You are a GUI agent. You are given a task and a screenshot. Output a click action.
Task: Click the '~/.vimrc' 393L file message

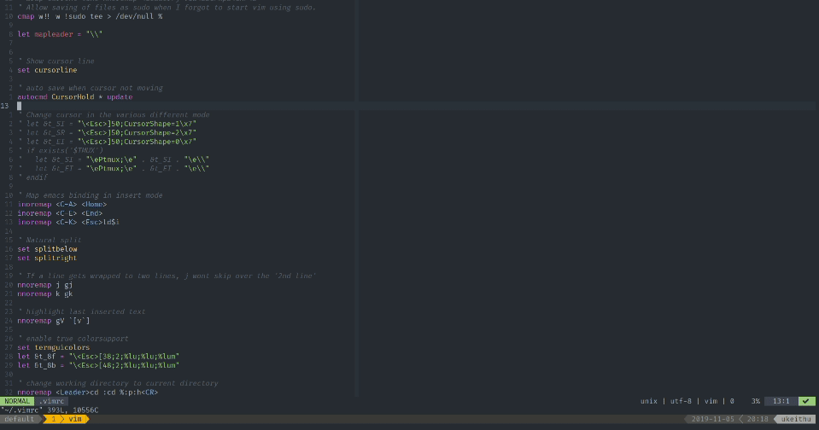pos(50,410)
